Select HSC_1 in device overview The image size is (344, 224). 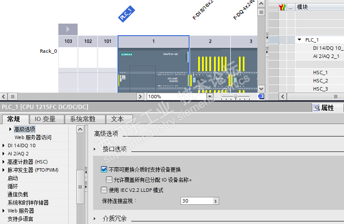pyautogui.click(x=320, y=73)
